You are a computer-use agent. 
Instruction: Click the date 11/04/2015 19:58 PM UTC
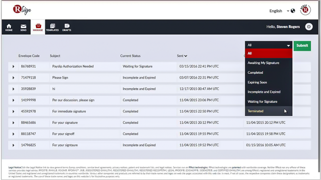coord(266,134)
